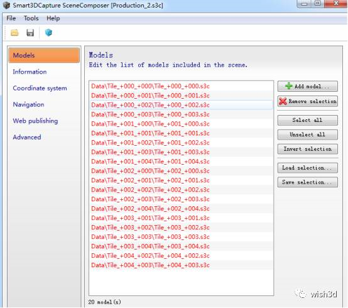Open the Navigation settings page
Image resolution: width=348 pixels, height=308 pixels.
coord(28,104)
